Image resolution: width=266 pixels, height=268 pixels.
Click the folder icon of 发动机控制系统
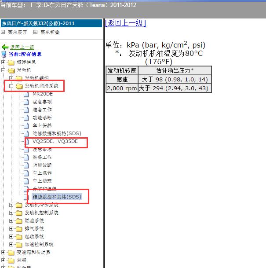pos(19,213)
